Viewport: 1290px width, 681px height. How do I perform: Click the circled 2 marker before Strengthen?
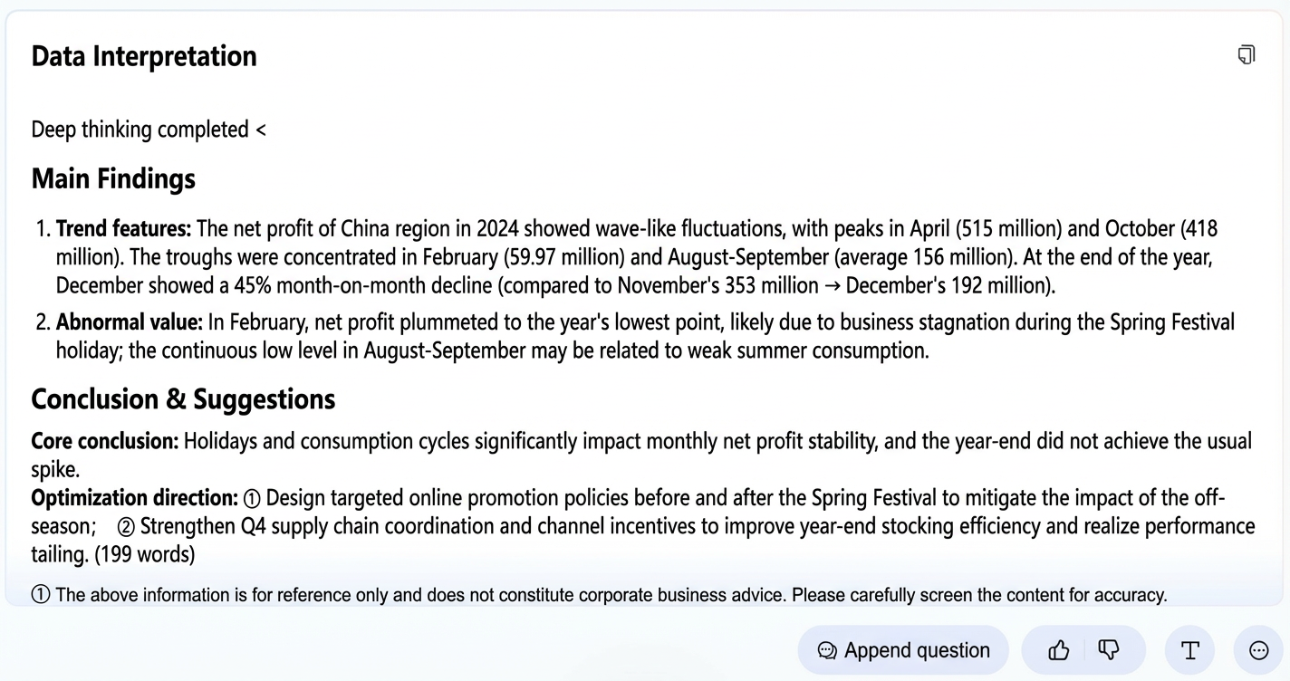127,527
